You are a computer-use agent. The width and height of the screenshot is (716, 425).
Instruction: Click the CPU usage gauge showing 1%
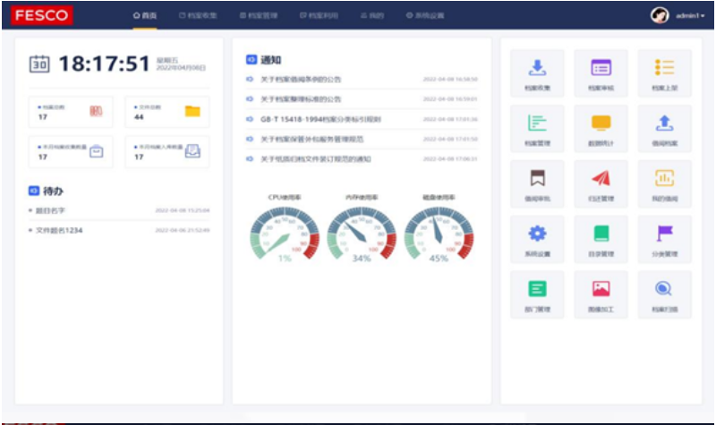[x=284, y=231]
